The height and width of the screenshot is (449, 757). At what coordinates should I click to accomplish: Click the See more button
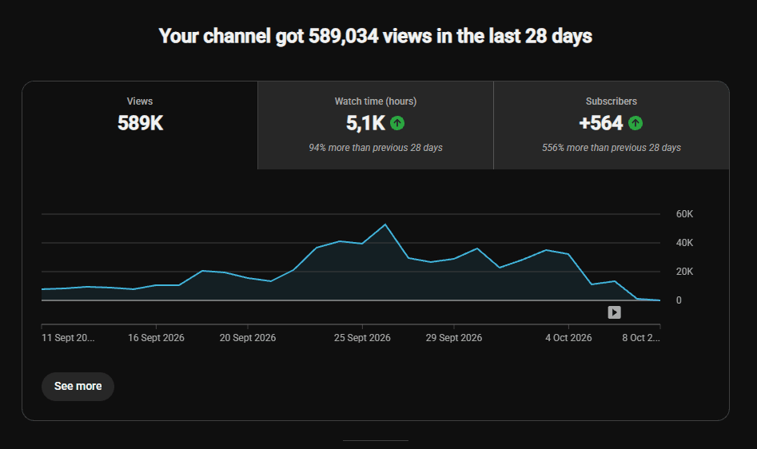click(78, 387)
